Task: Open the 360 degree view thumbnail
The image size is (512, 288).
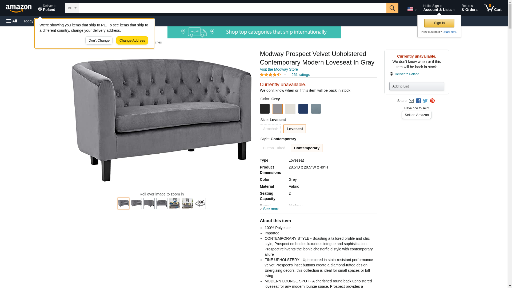Action: 200,203
